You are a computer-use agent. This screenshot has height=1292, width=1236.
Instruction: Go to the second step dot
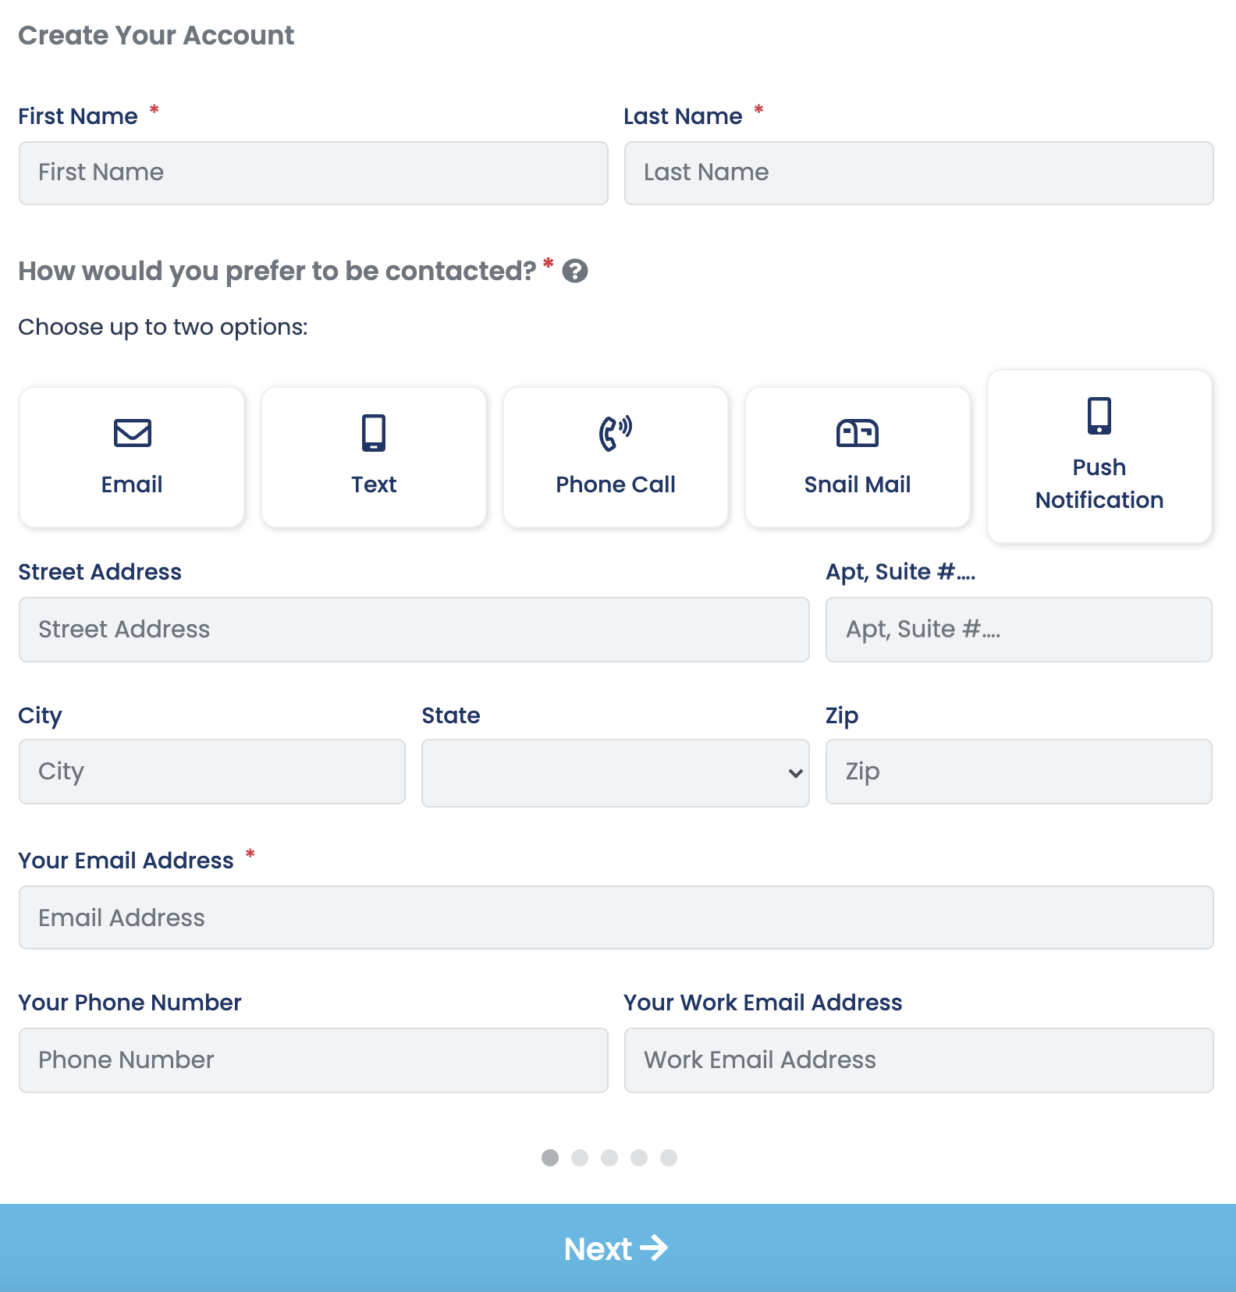(580, 1158)
